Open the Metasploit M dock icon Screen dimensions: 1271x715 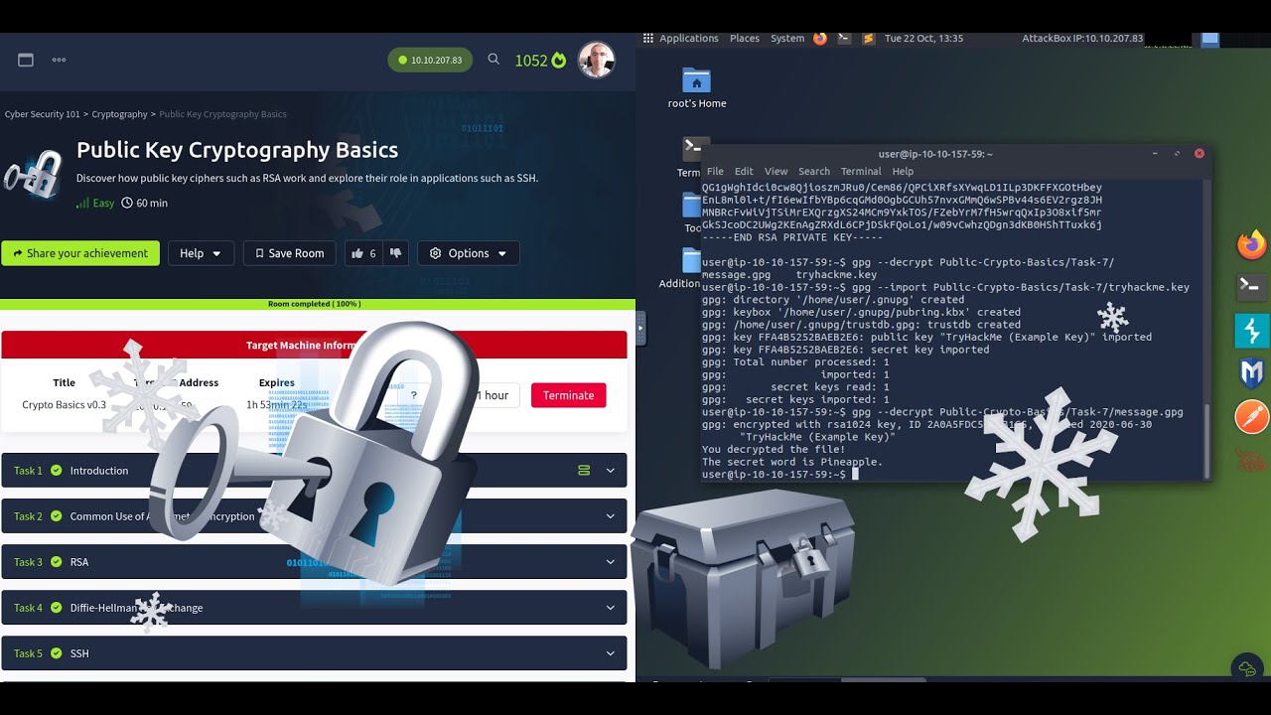(1252, 373)
